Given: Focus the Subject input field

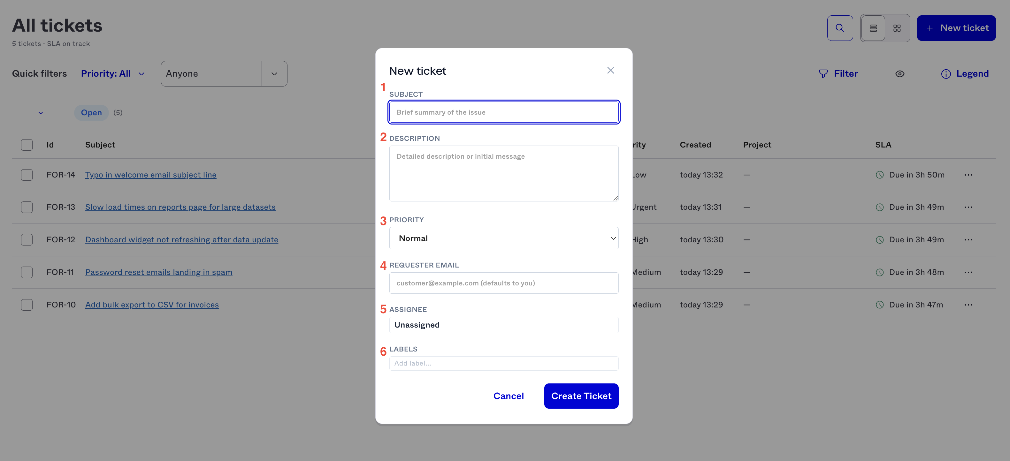Looking at the screenshot, I should pyautogui.click(x=504, y=112).
